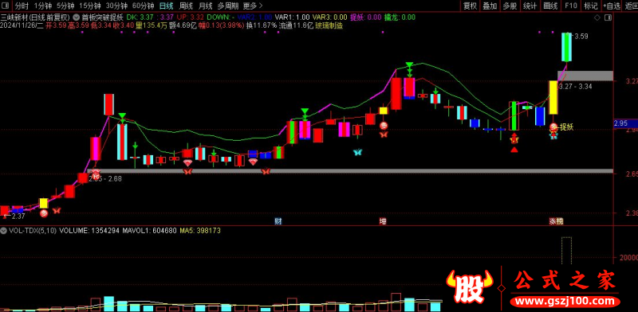Click the 财 event marker on timeline

click(x=278, y=221)
